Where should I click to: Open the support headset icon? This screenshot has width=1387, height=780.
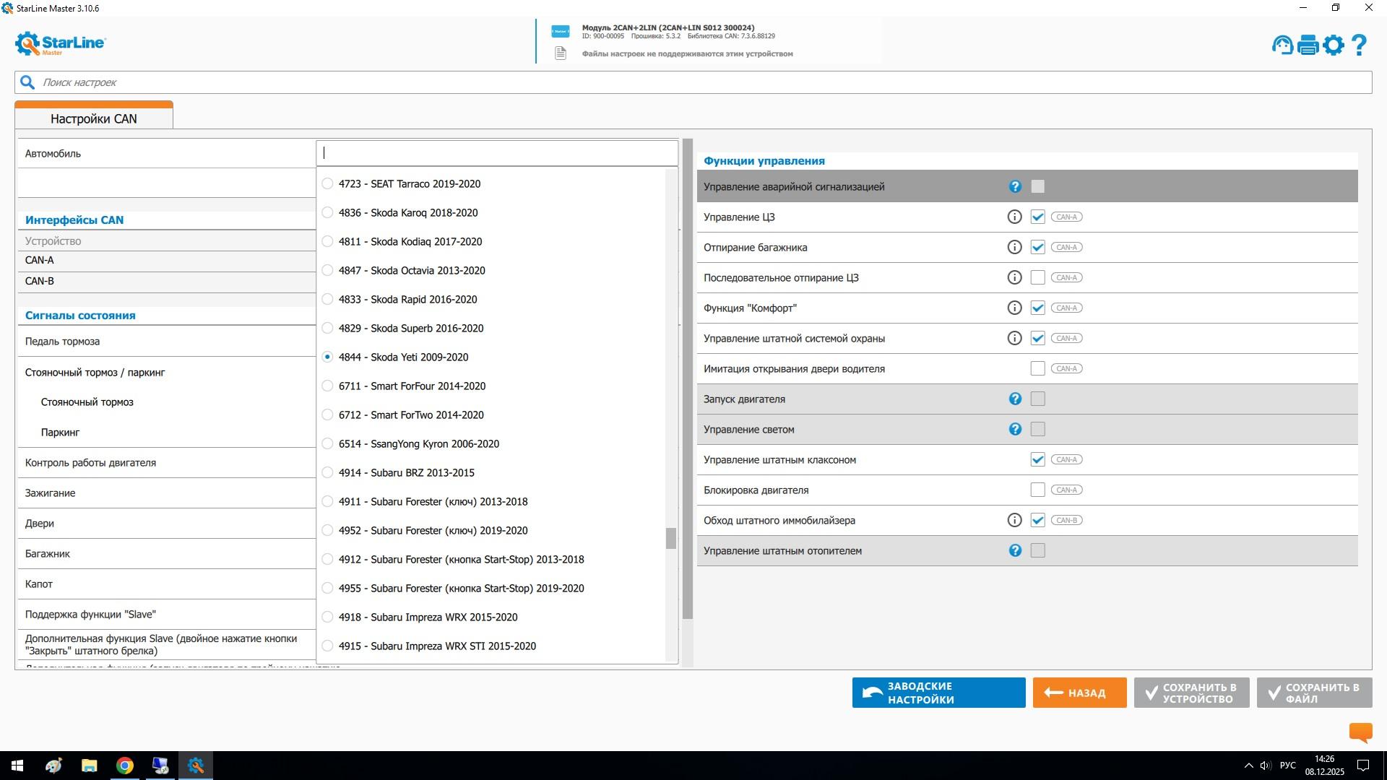(x=1282, y=45)
